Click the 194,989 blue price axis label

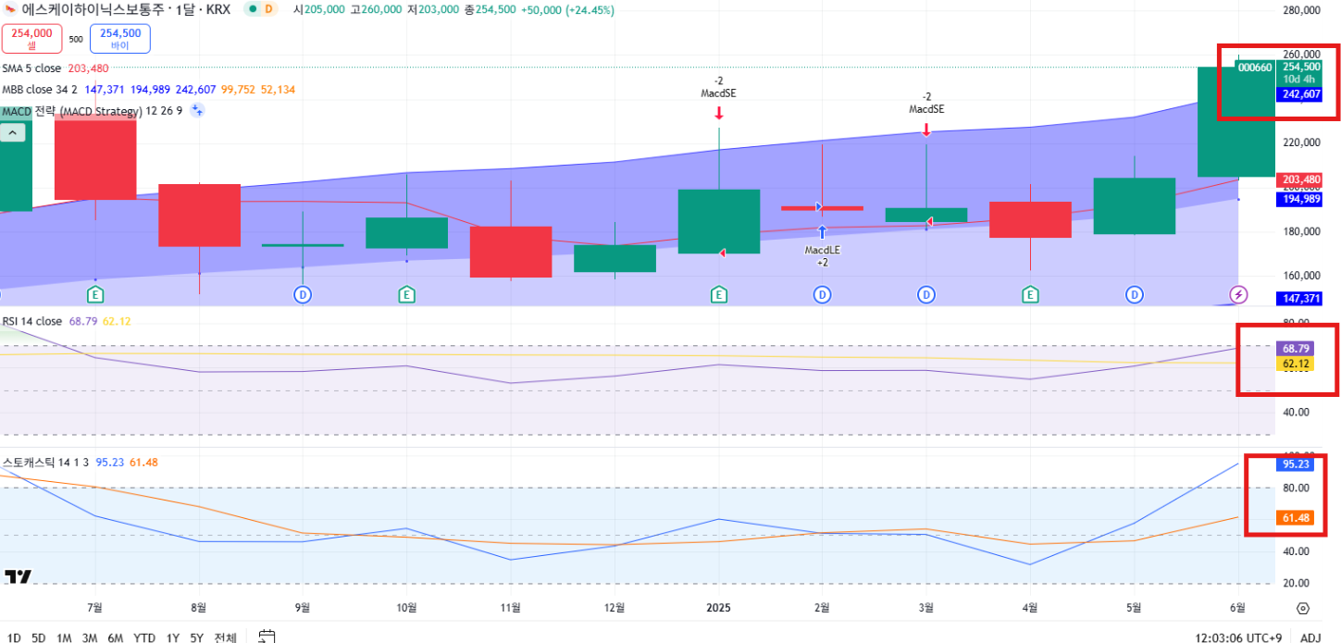pos(1299,199)
